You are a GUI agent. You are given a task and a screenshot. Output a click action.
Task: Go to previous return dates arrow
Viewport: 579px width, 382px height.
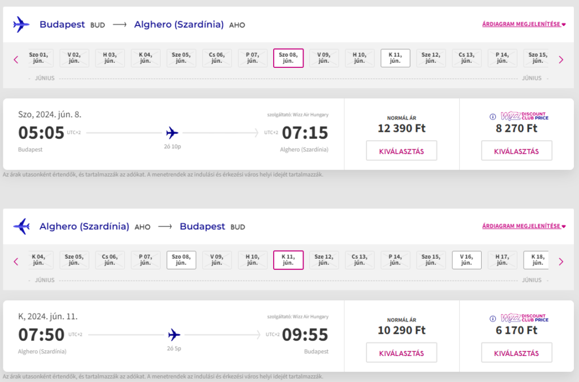click(x=16, y=261)
